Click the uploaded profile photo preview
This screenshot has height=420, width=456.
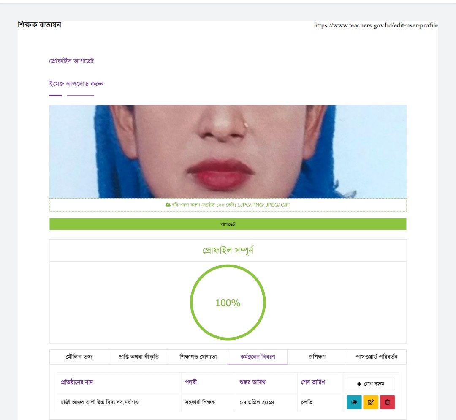coord(228,152)
